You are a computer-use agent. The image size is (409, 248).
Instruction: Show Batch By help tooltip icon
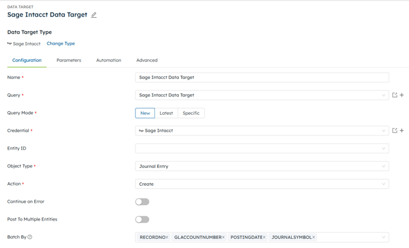pos(30,237)
